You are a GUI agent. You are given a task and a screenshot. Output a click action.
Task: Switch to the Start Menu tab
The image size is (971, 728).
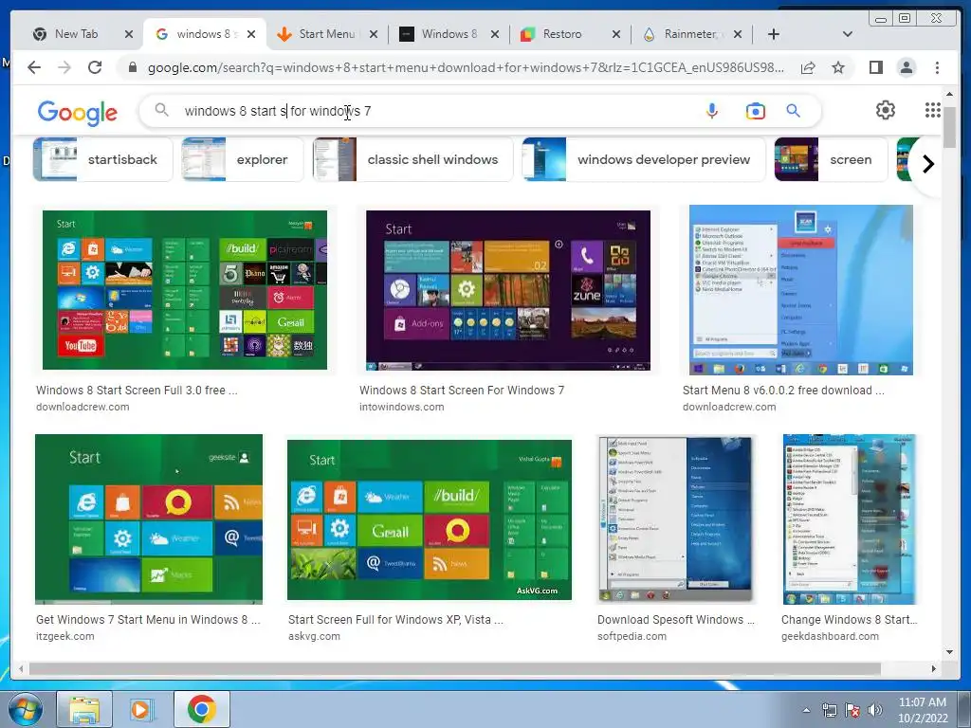click(x=326, y=34)
